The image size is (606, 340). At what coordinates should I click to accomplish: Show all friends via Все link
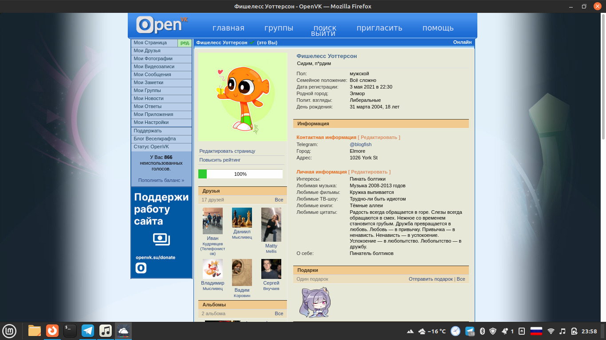click(x=279, y=200)
